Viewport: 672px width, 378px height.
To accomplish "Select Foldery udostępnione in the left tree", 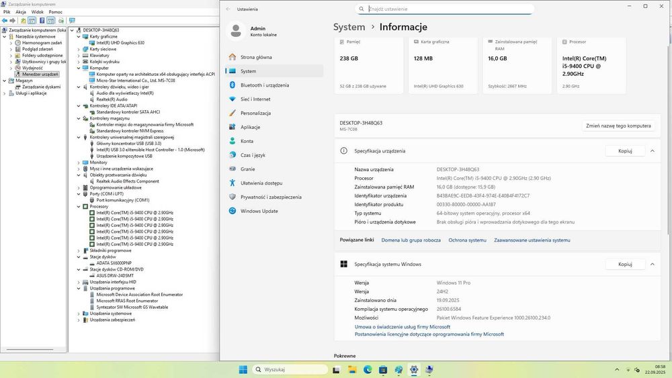I will click(x=42, y=55).
